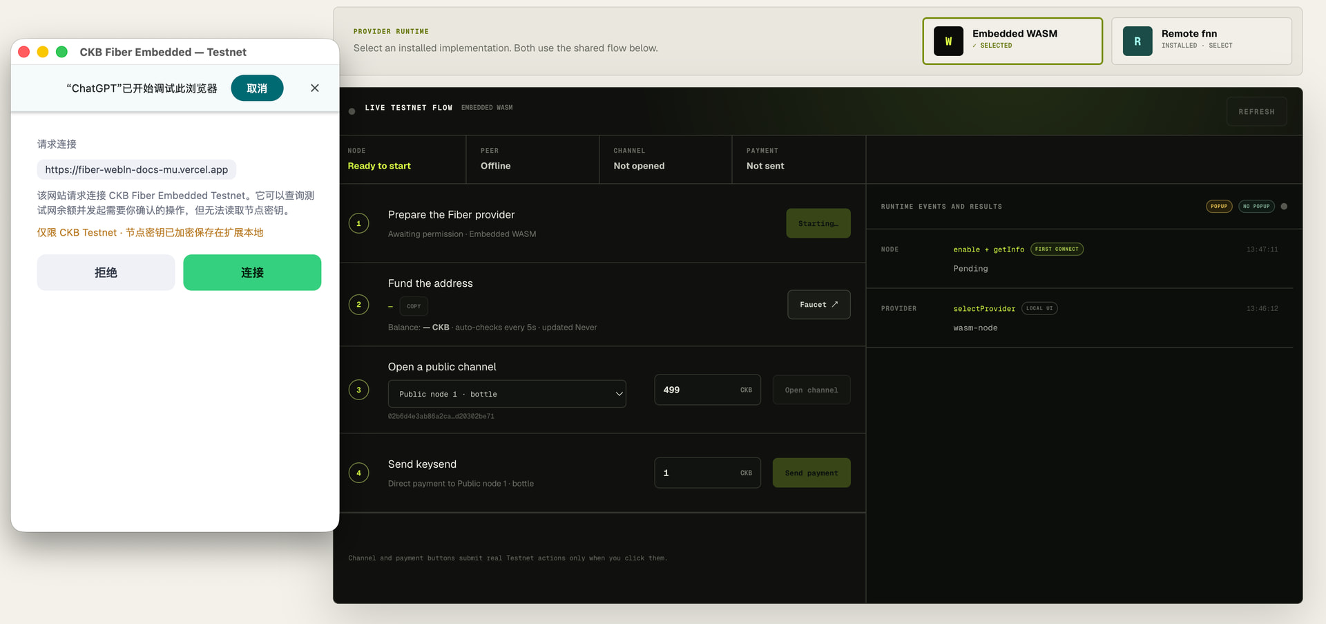Click the gray dot beside NO POPUP badge
Image resolution: width=1326 pixels, height=624 pixels.
(x=1284, y=206)
